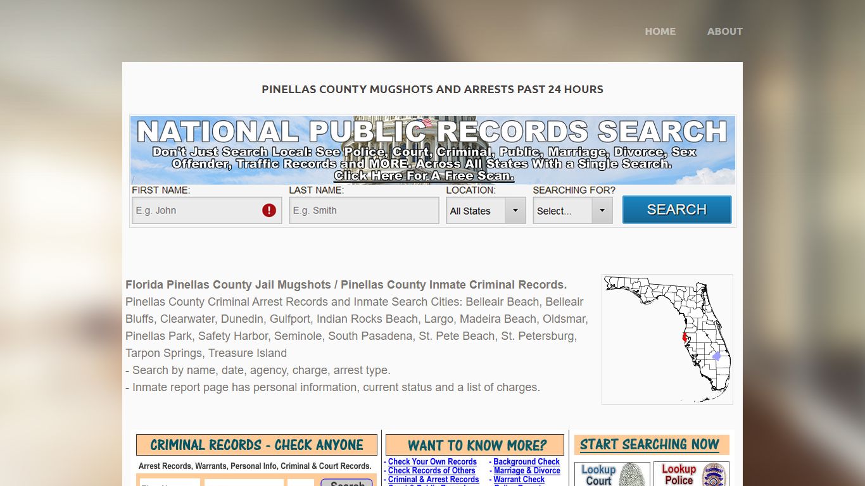The width and height of the screenshot is (865, 486).
Task: Go to the Home menu item
Action: click(660, 31)
